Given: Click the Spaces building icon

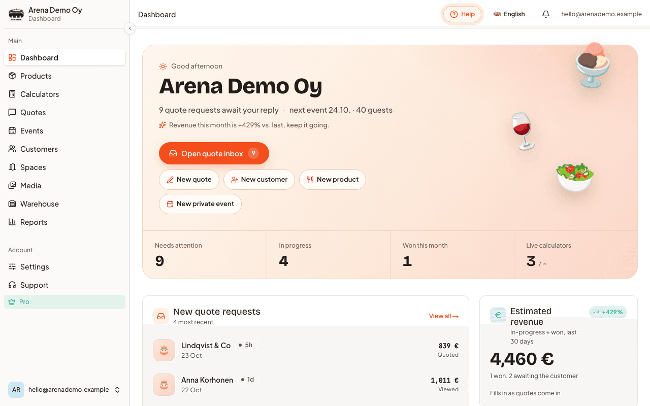Looking at the screenshot, I should click(x=12, y=167).
